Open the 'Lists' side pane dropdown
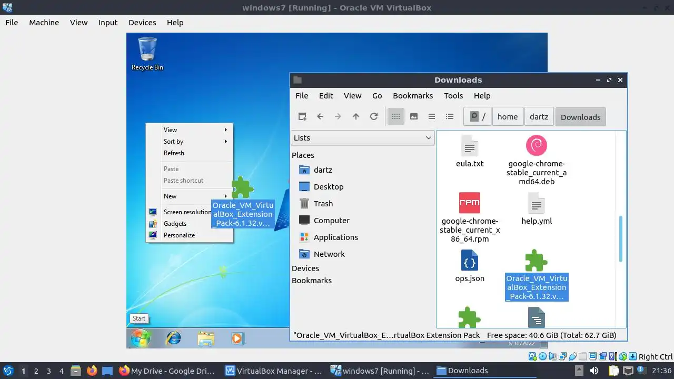 tap(362, 138)
